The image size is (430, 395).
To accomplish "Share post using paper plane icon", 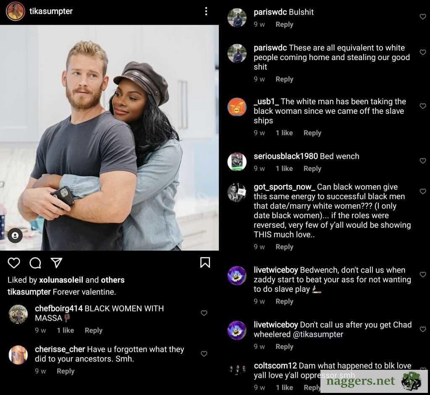I will (x=57, y=263).
